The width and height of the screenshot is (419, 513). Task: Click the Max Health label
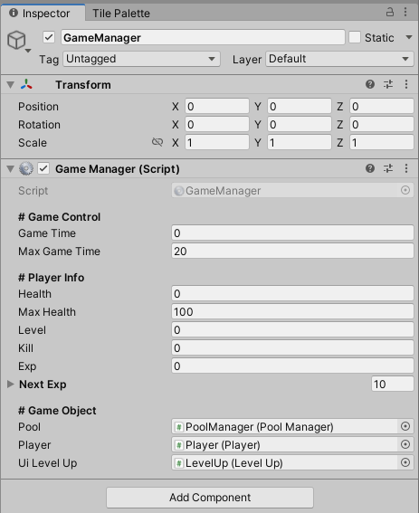click(x=47, y=312)
